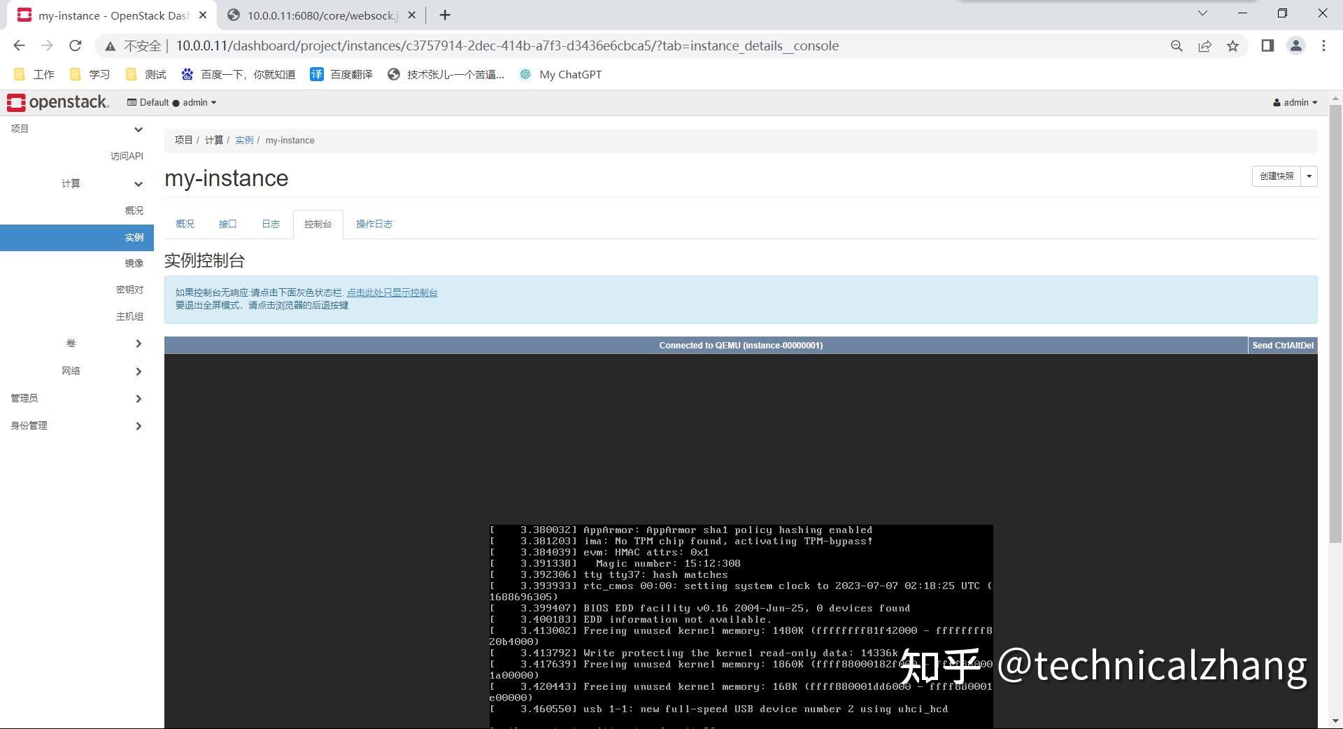Open the browser side panel icon
The height and width of the screenshot is (729, 1343).
pos(1266,45)
